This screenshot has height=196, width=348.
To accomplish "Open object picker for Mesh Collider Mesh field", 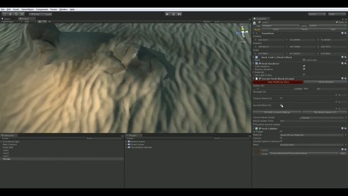I will click(346, 145).
